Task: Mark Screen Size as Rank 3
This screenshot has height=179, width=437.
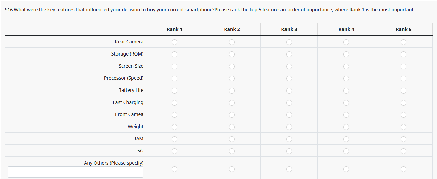Action: point(289,66)
